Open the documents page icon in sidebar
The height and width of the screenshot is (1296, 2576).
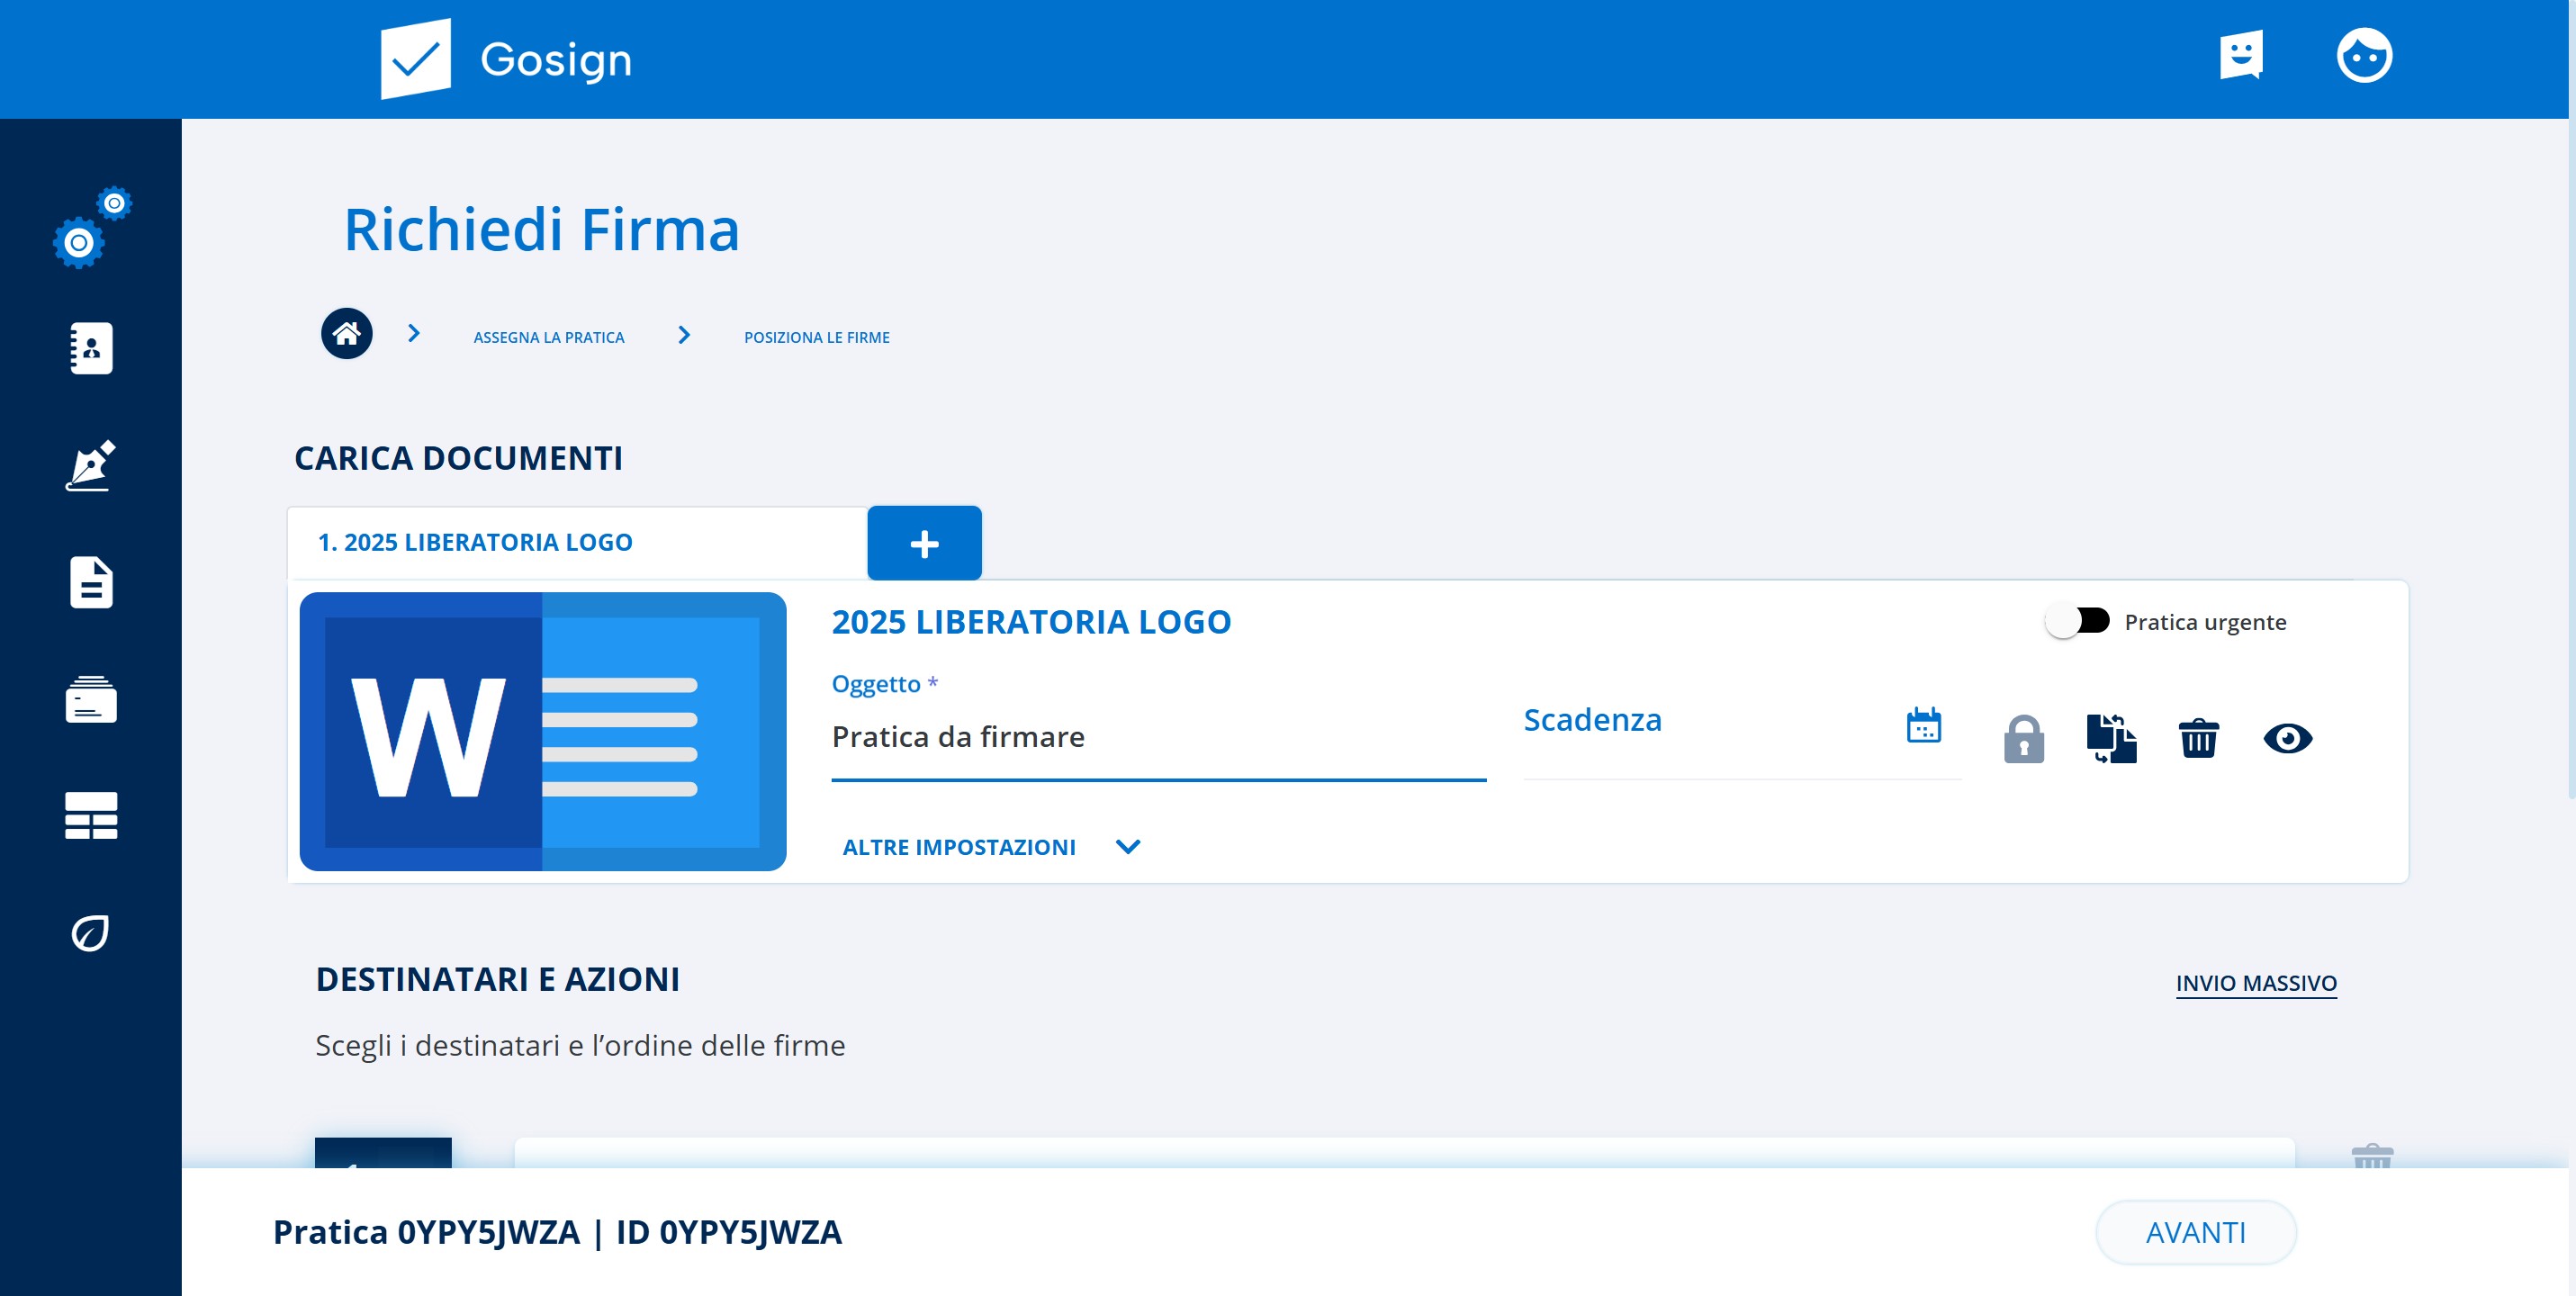pos(91,582)
